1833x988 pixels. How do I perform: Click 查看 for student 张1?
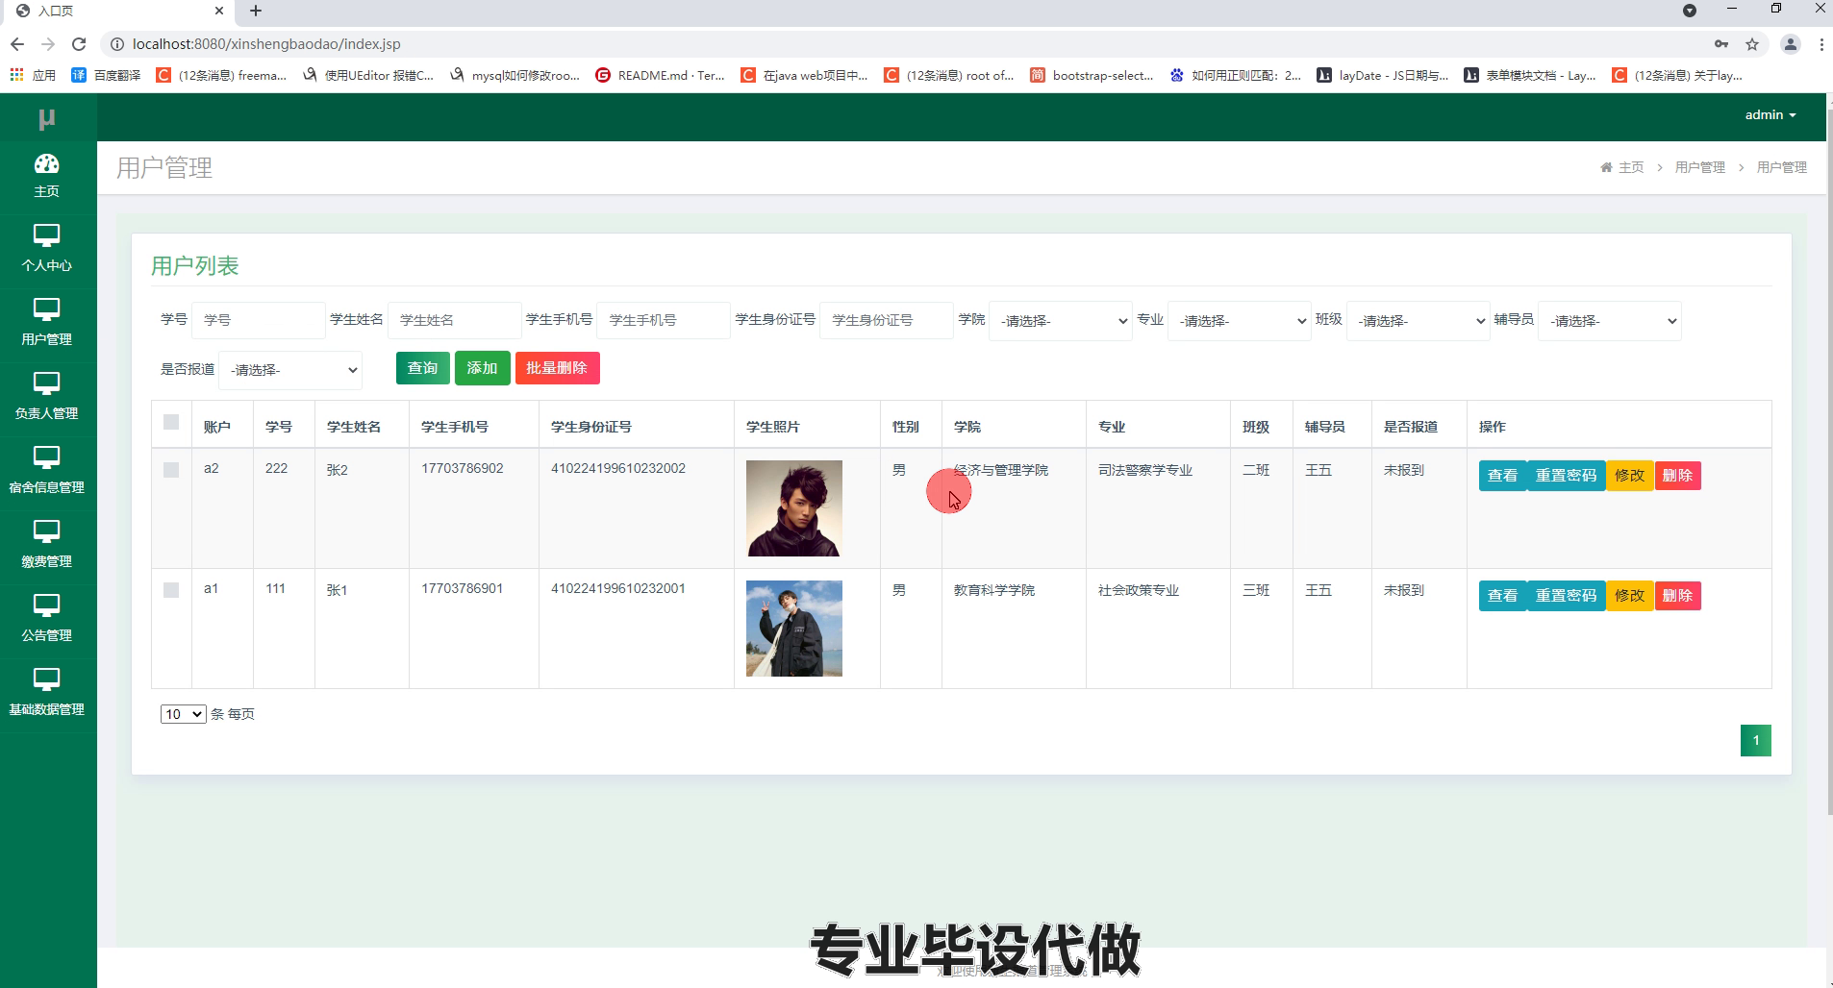coord(1502,596)
